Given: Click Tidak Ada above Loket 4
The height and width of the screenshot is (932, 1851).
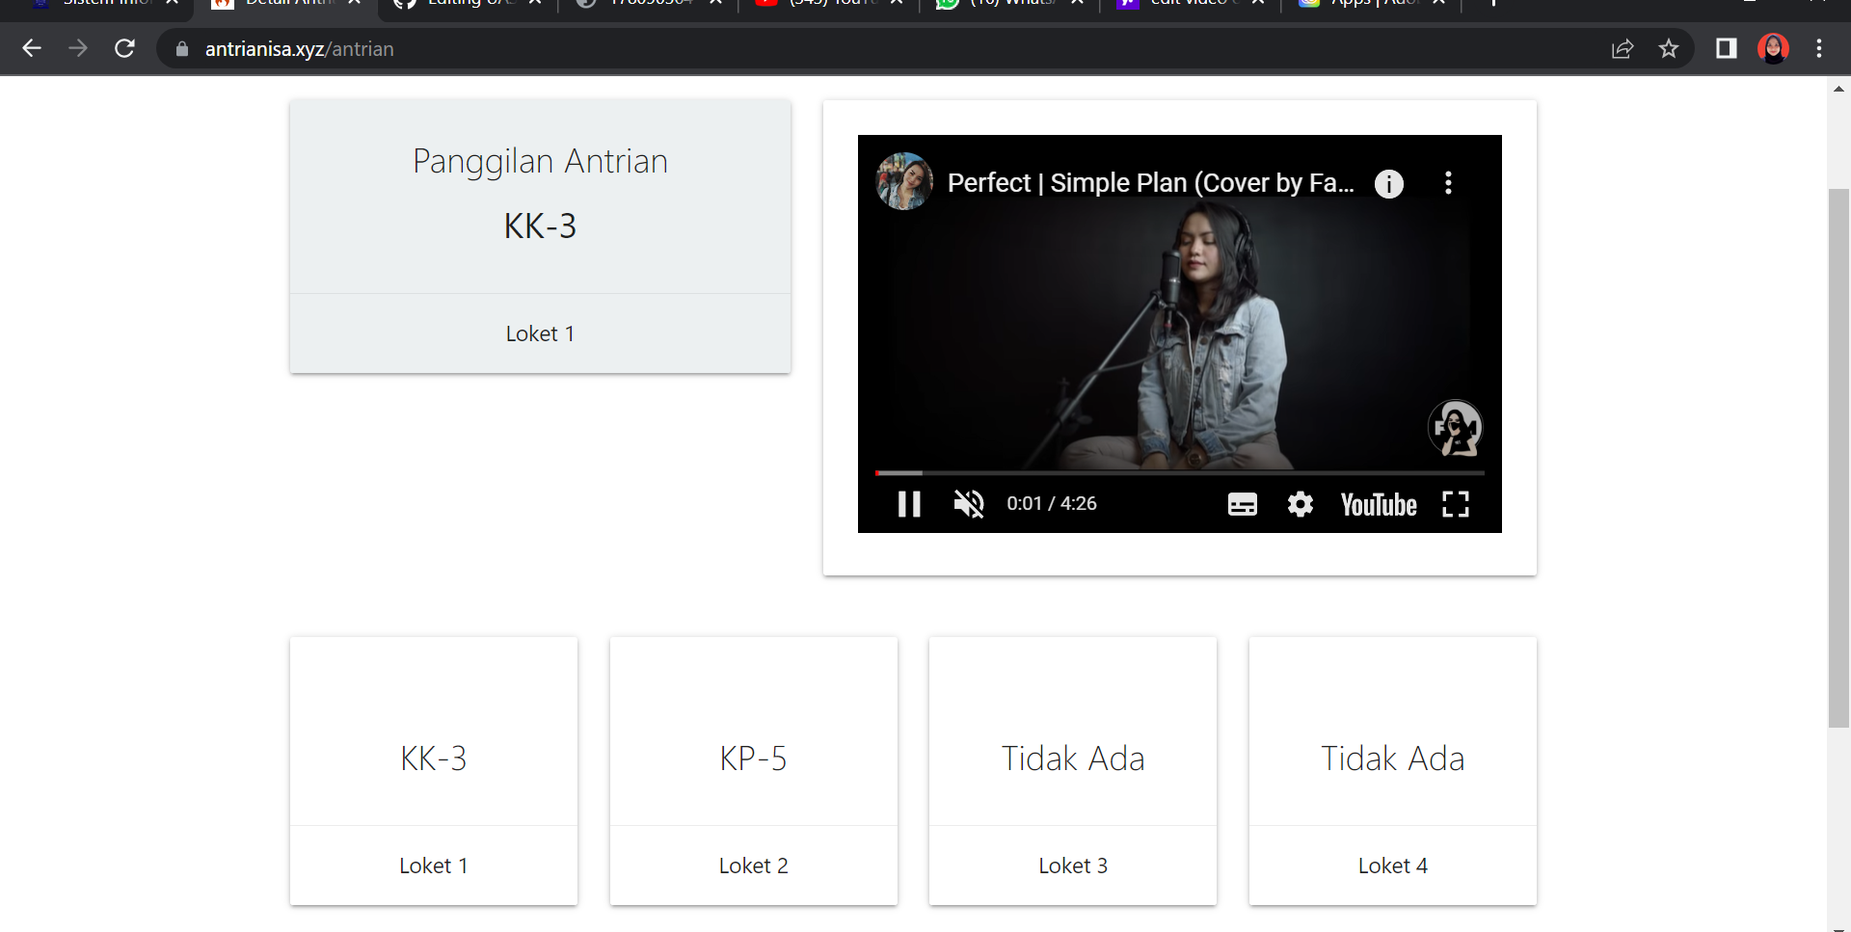Looking at the screenshot, I should pos(1393,759).
